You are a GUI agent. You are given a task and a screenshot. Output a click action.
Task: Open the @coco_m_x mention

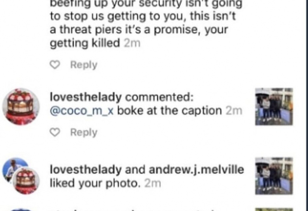coord(82,111)
